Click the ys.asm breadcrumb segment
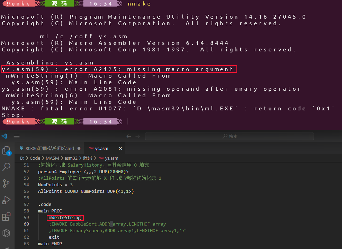 pyautogui.click(x=109, y=158)
